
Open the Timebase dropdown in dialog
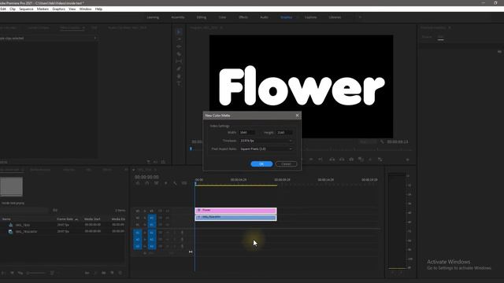[266, 141]
